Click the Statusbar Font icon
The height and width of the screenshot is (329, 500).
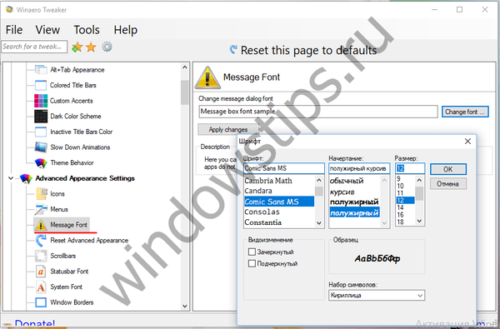(x=41, y=272)
